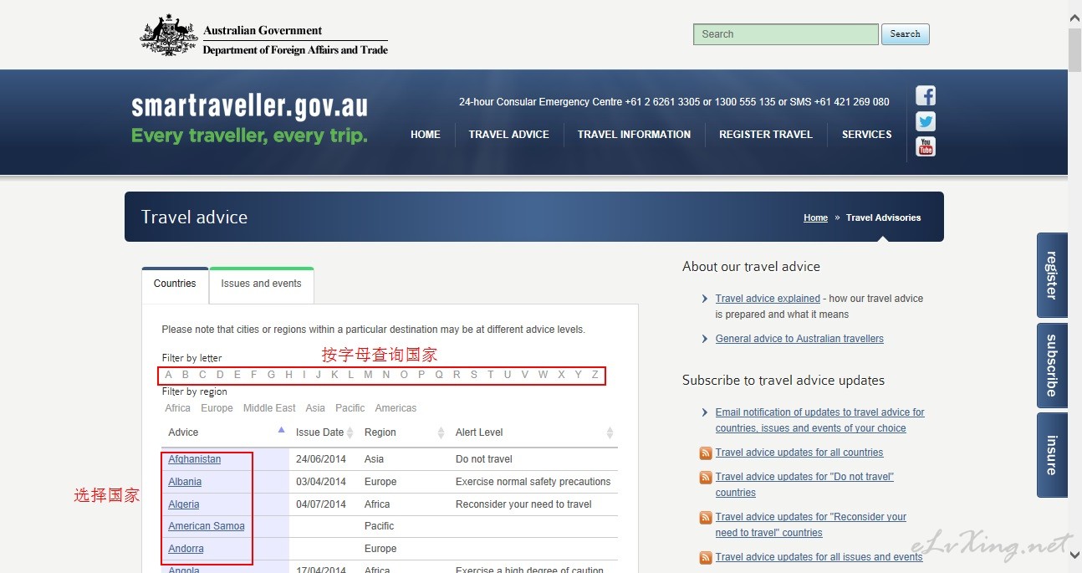Click the Home breadcrumb link
Image resolution: width=1082 pixels, height=573 pixels.
point(815,217)
